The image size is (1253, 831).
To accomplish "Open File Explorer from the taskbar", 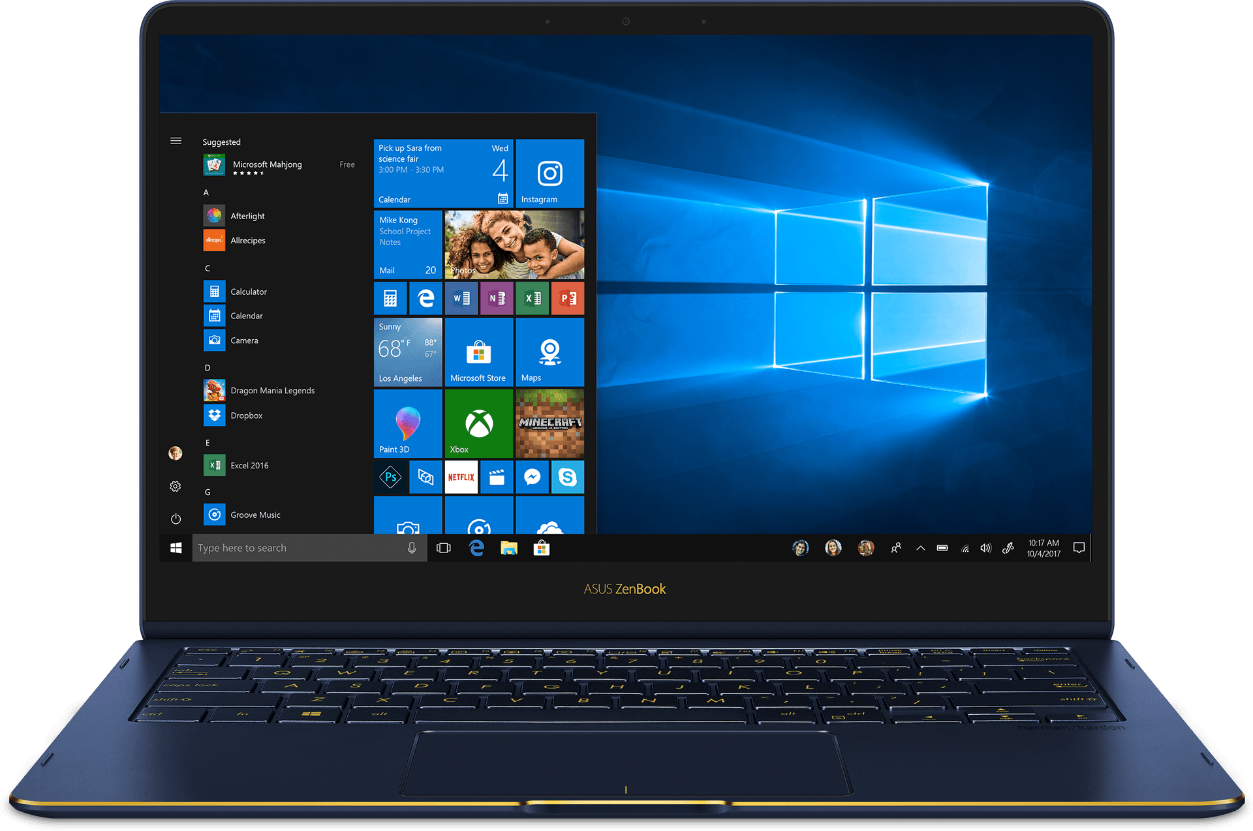I will tap(509, 548).
